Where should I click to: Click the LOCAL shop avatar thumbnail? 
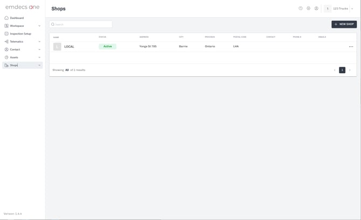click(x=57, y=46)
